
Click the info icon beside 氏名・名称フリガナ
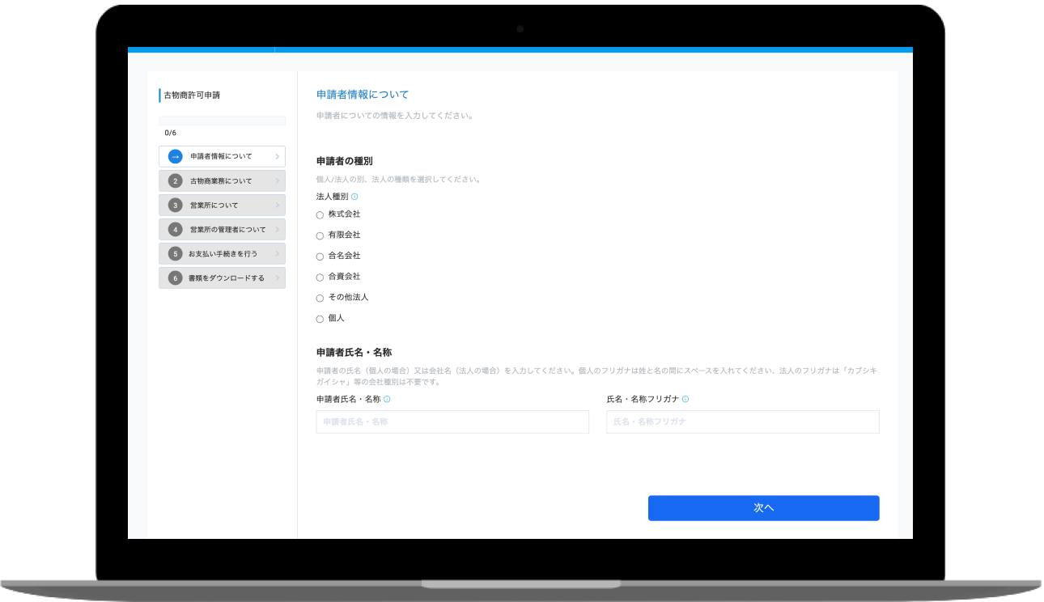tap(685, 398)
